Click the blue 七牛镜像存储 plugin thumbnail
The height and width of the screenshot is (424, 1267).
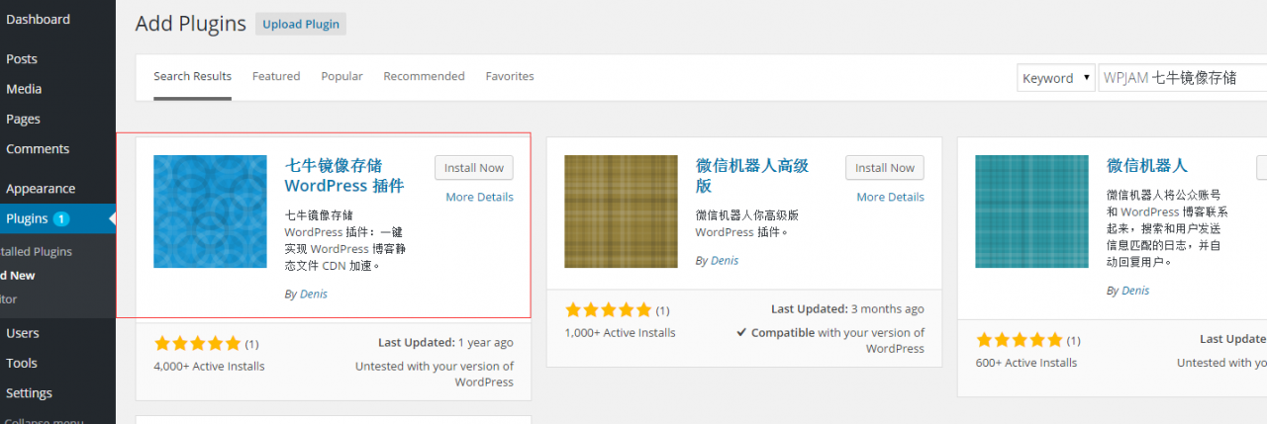210,212
